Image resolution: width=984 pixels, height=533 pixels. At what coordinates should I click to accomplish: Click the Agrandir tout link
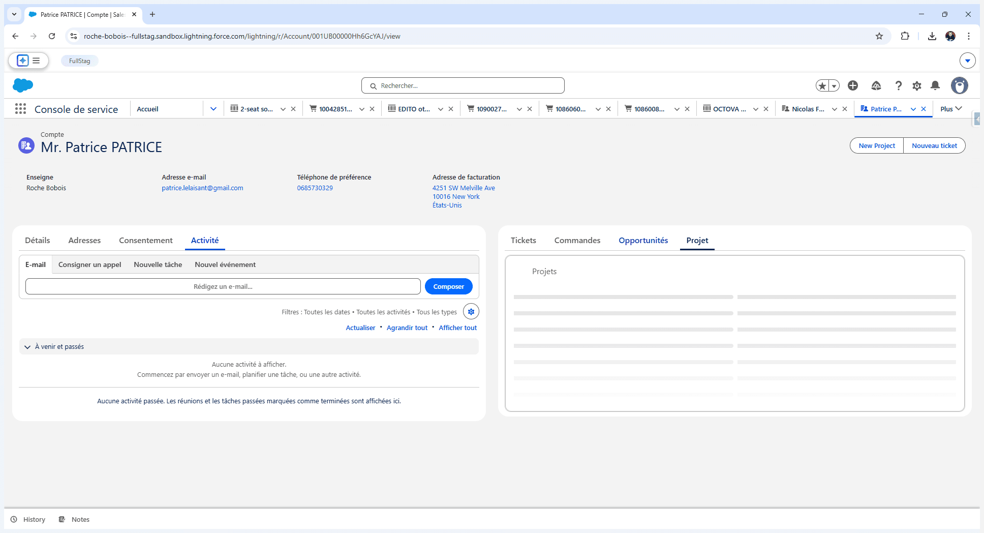click(x=407, y=328)
